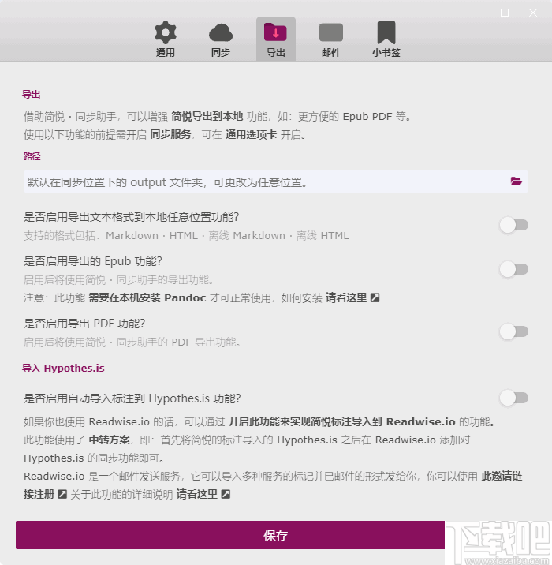Maximize the settings window
Image resolution: width=552 pixels, height=565 pixels.
505,13
